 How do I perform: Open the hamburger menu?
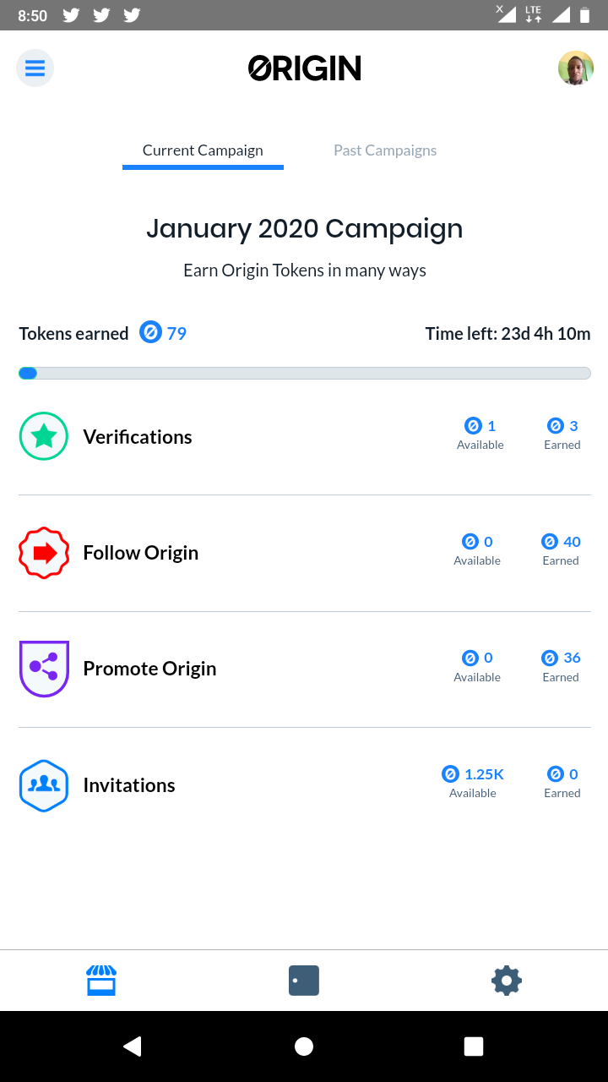35,68
